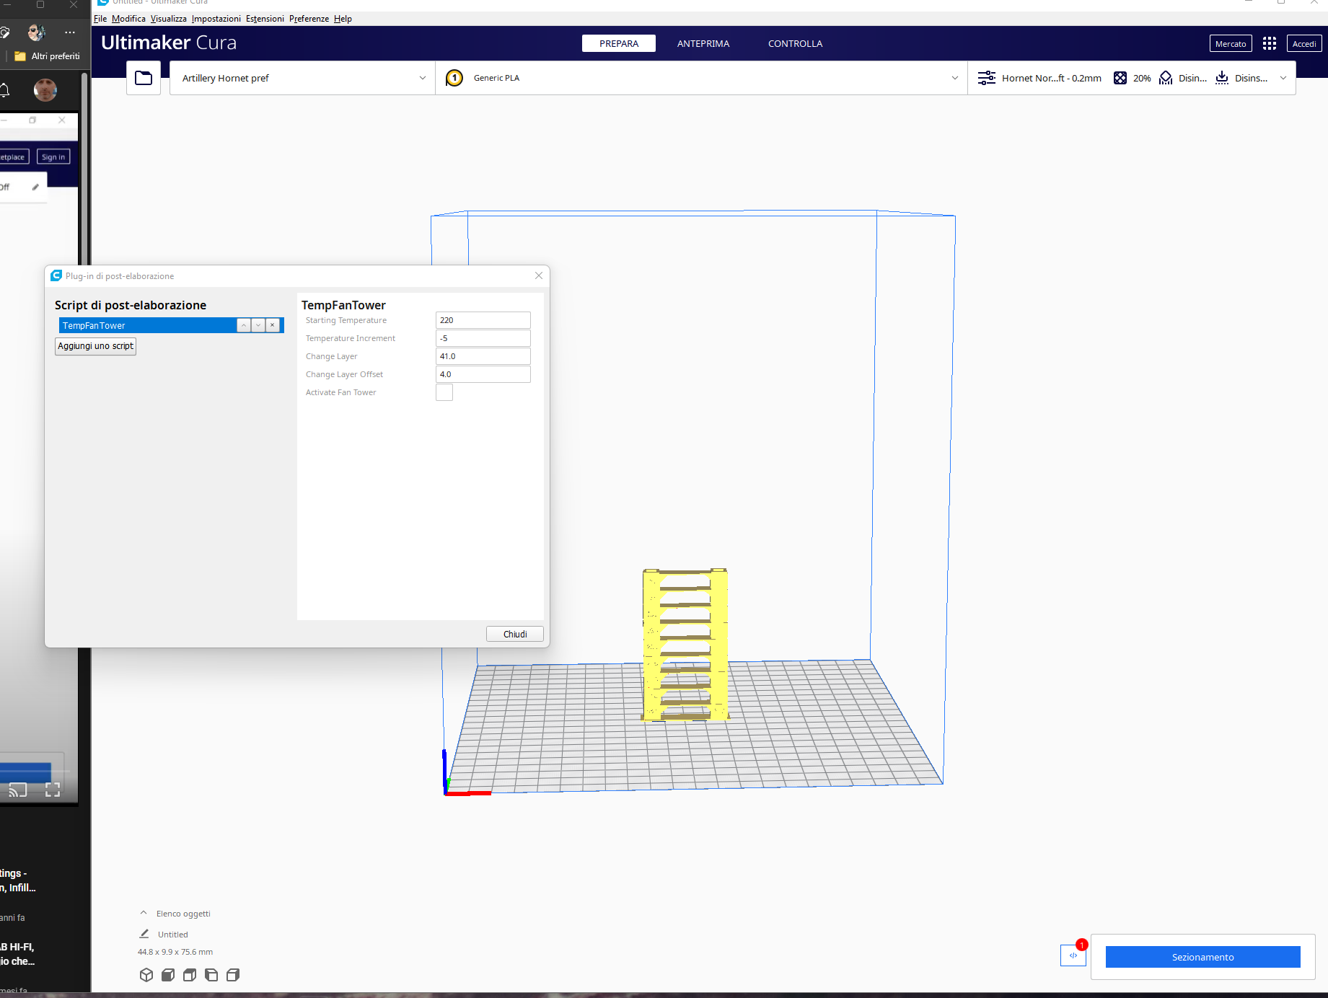Close the Plug-in di post-elaborazione dialog
The width and height of the screenshot is (1328, 998).
click(x=539, y=275)
